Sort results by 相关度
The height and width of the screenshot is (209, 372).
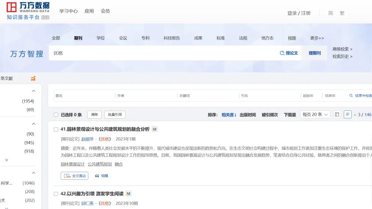[x=229, y=115]
